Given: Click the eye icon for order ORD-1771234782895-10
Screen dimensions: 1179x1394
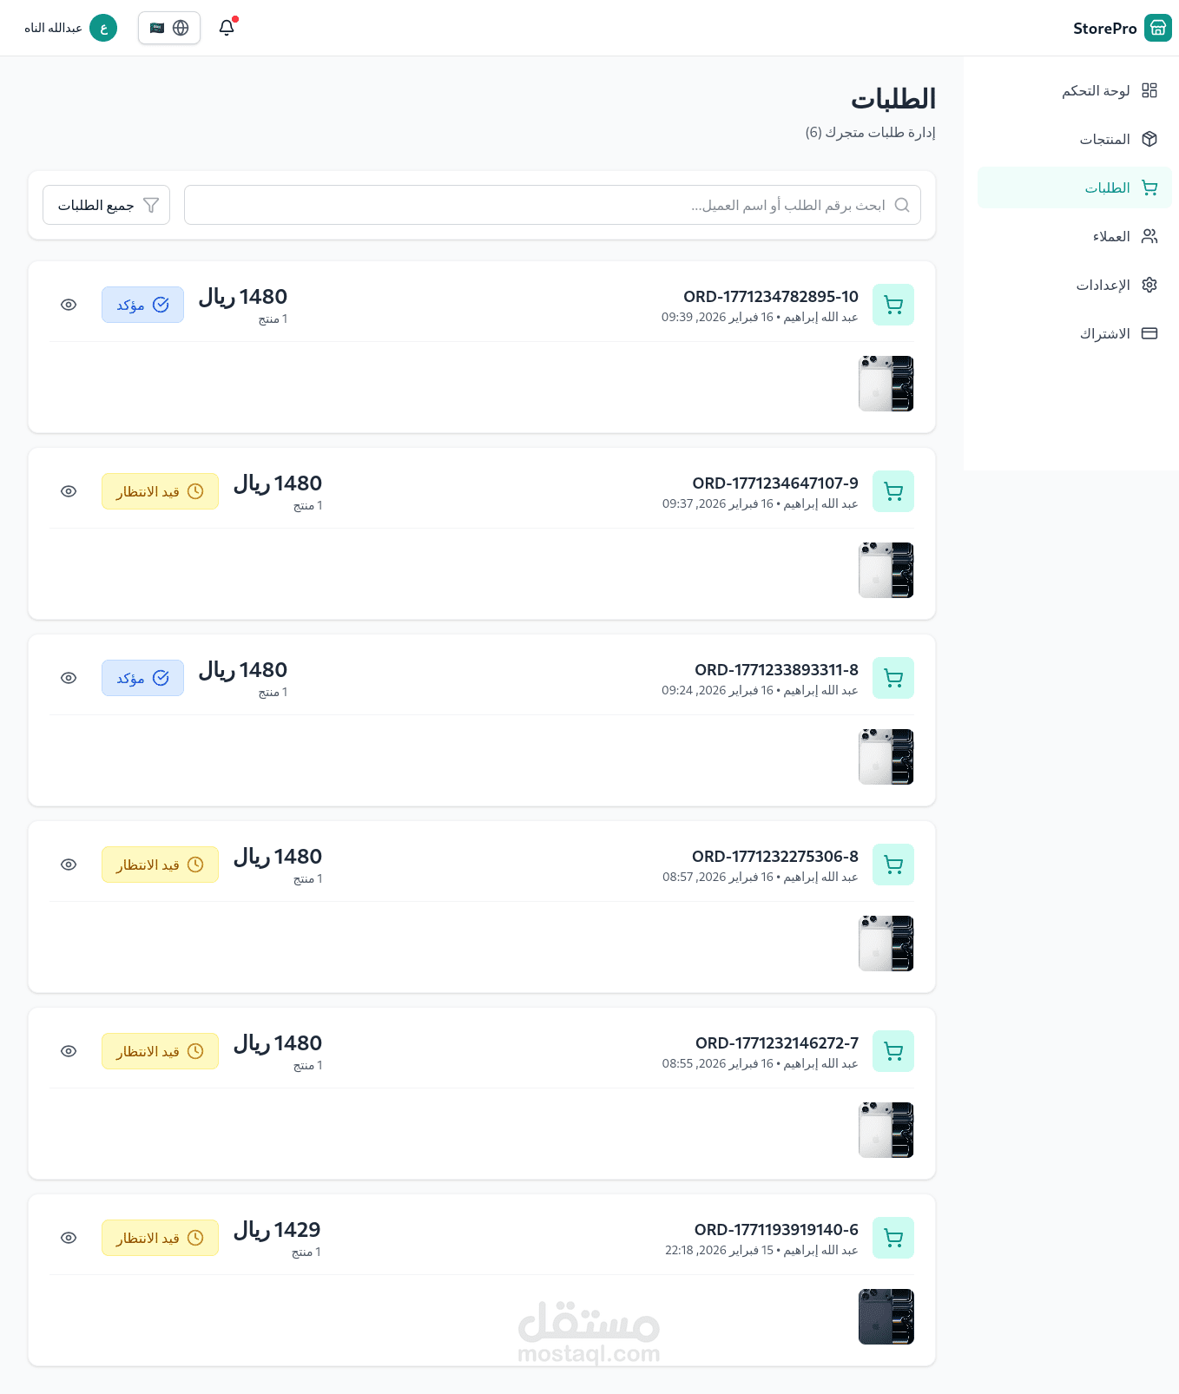Looking at the screenshot, I should tap(69, 305).
